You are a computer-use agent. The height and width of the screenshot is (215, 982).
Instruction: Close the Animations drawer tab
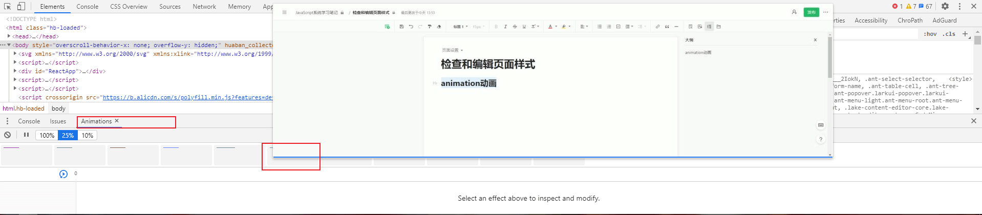tap(117, 121)
